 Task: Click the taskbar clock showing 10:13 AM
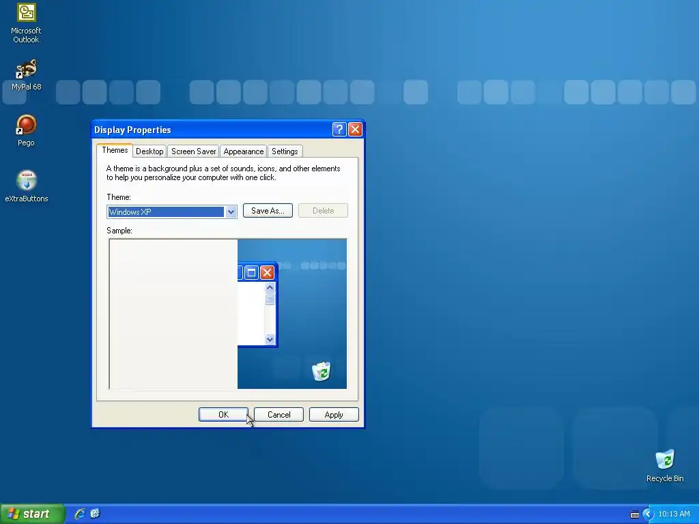pos(674,514)
